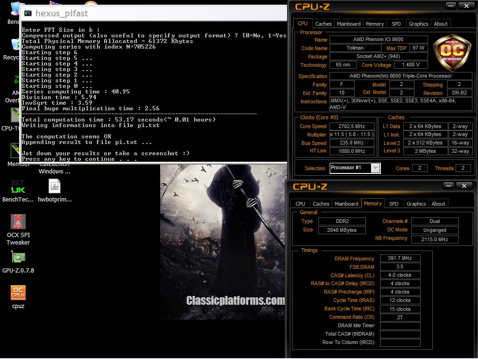
Task: Click the Max TDP 97 W value
Action: (x=418, y=48)
